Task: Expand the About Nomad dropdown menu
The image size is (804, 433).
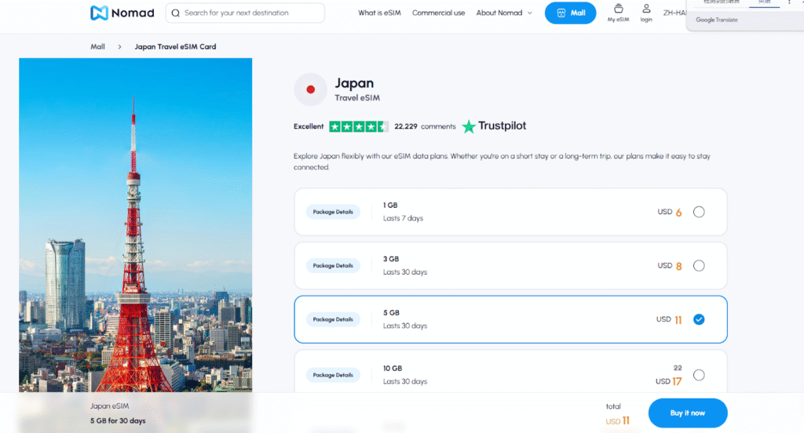Action: [x=504, y=13]
